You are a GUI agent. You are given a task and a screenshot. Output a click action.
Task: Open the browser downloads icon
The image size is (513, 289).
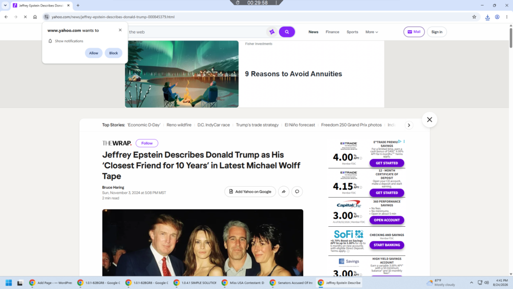[487, 17]
